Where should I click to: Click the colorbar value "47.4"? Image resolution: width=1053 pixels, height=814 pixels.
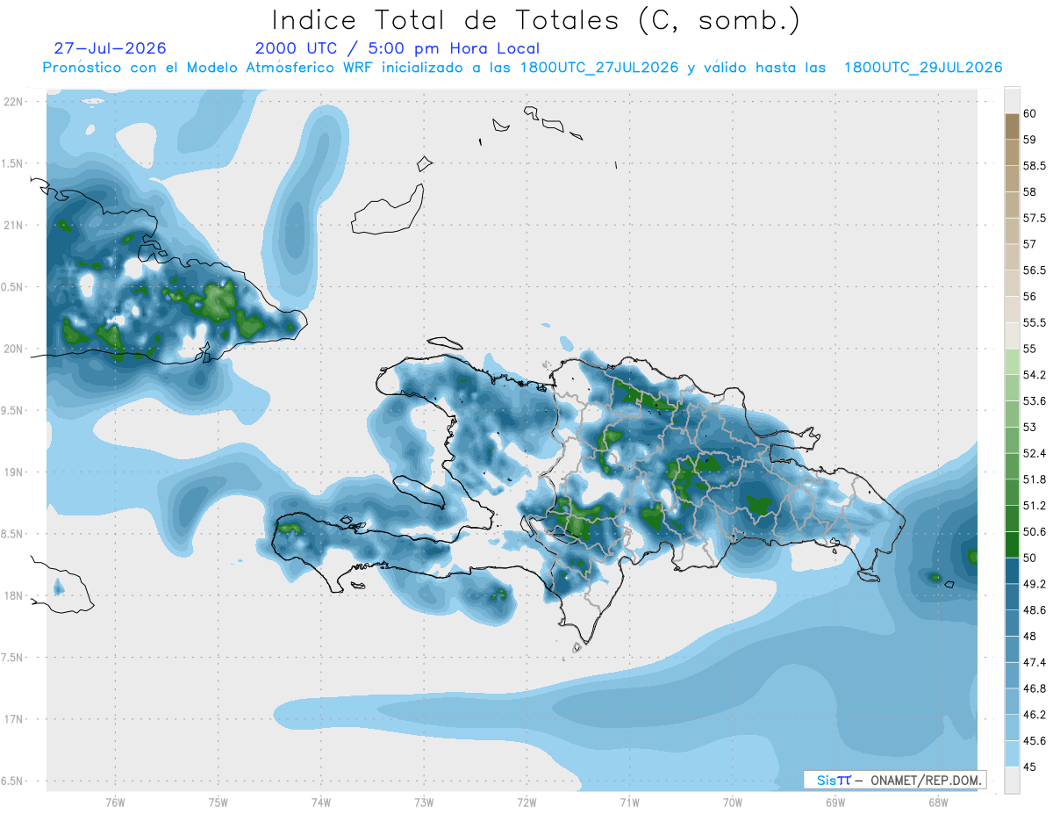point(1035,662)
